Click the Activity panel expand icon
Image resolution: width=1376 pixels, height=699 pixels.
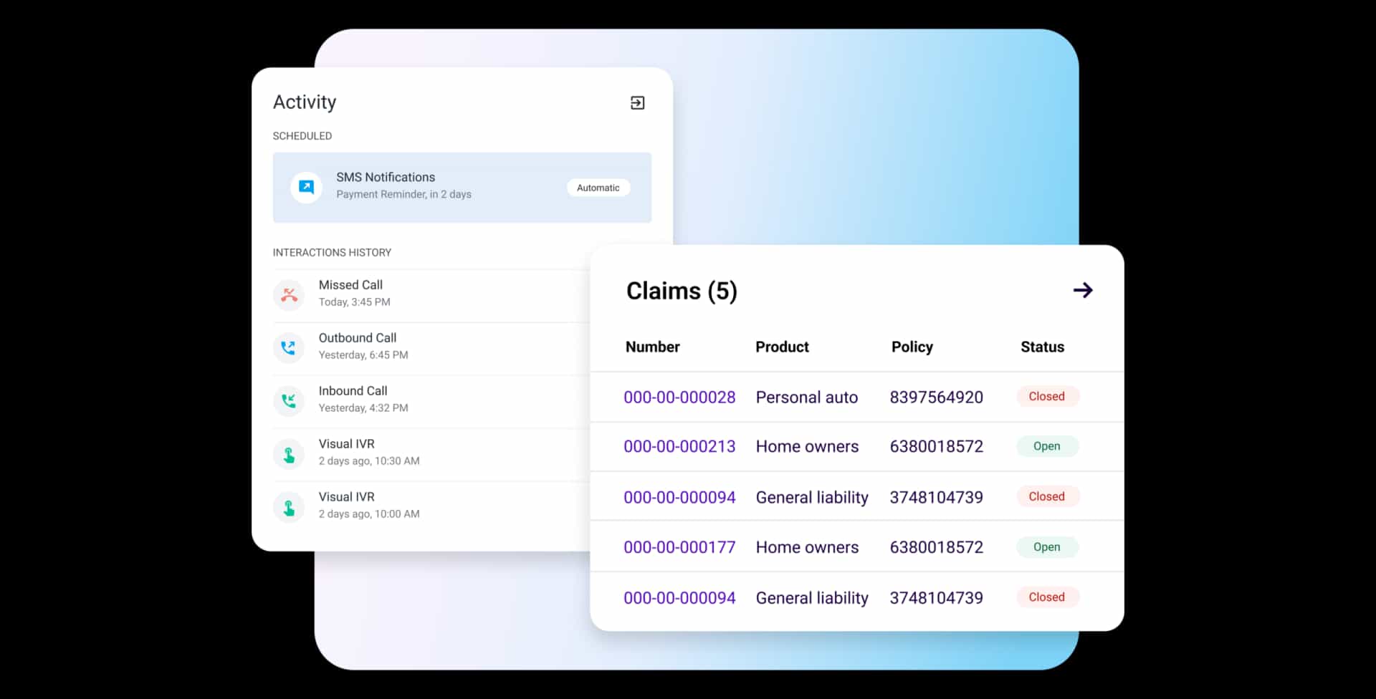(637, 103)
